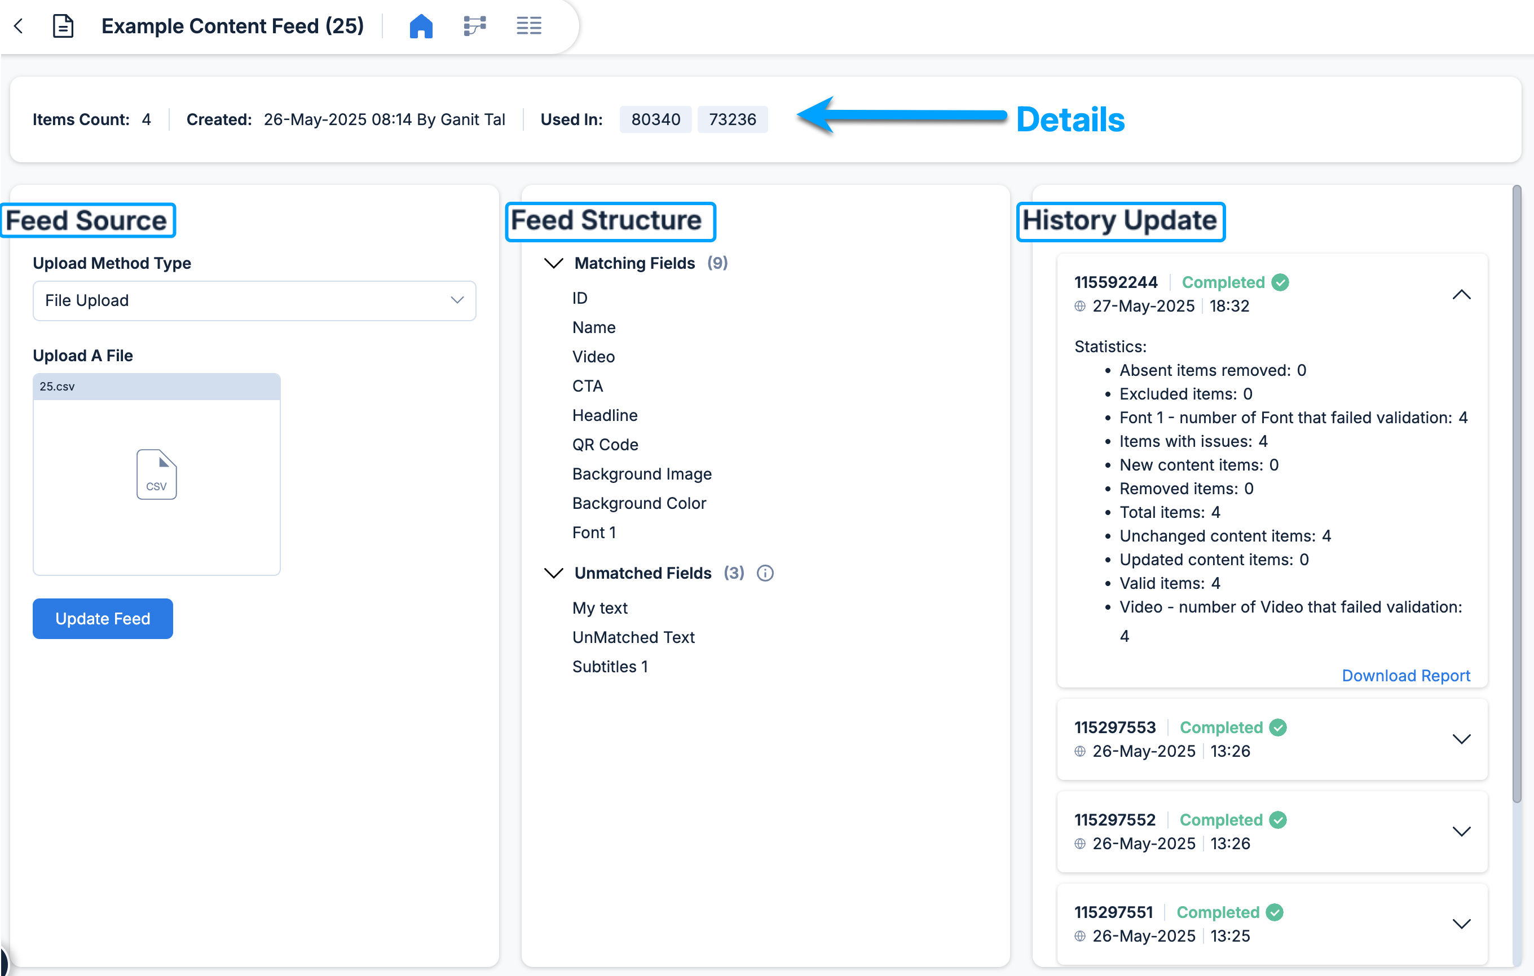1534x976 pixels.
Task: Select the Font 1 matching field
Action: tap(594, 533)
